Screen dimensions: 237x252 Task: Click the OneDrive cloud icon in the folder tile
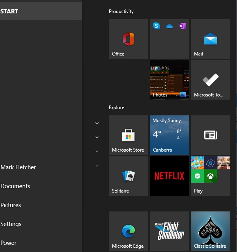pos(170,26)
